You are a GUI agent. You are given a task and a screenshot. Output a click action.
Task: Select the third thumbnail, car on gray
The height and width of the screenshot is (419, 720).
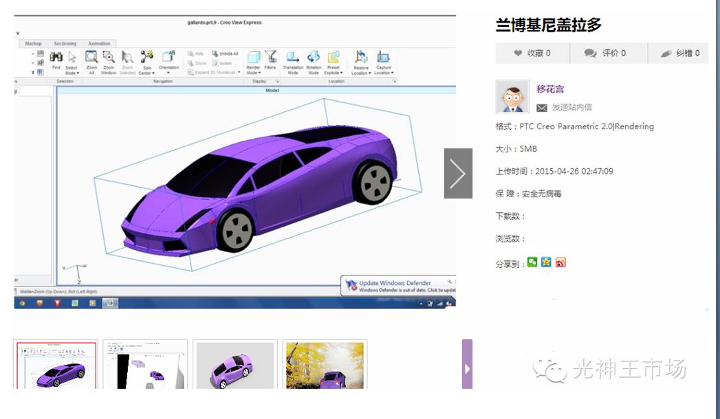(235, 365)
